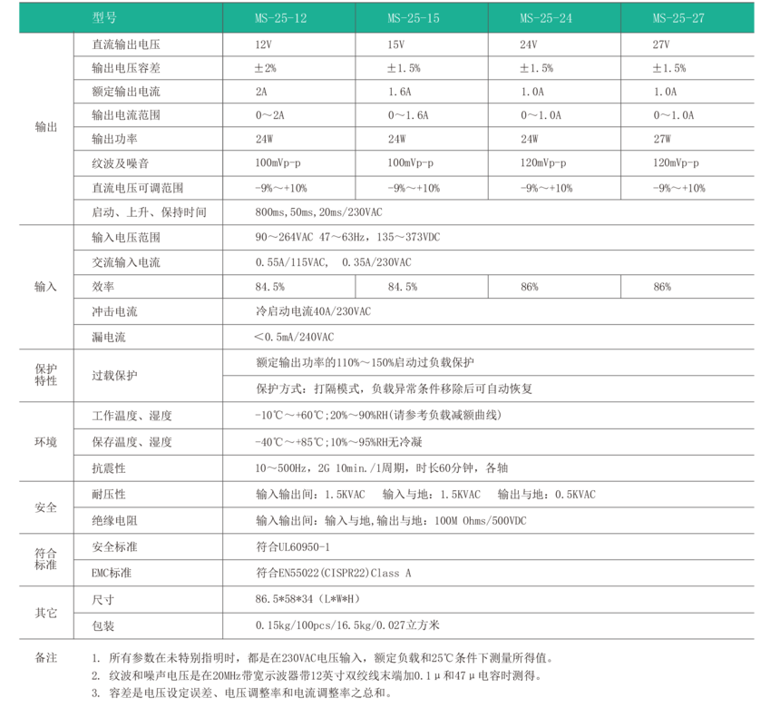Select note 3 about 容差 definition
The height and width of the screenshot is (718, 780).
tap(242, 693)
